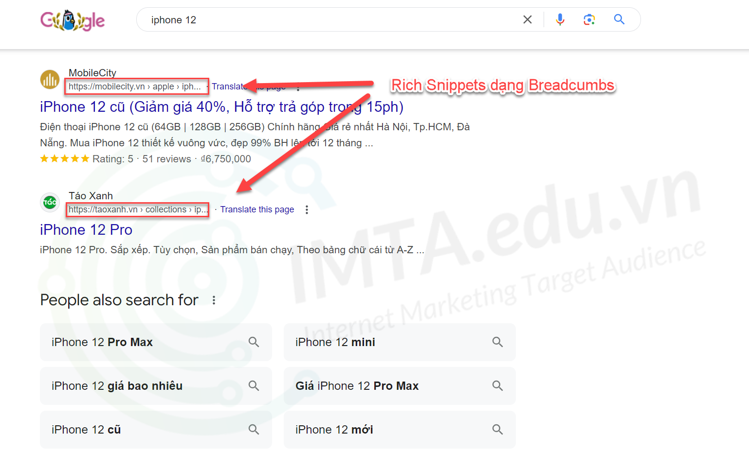749x453 pixels.
Task: Click magnifier icon on Giá iPhone 12 Pro Max card
Action: (x=497, y=385)
